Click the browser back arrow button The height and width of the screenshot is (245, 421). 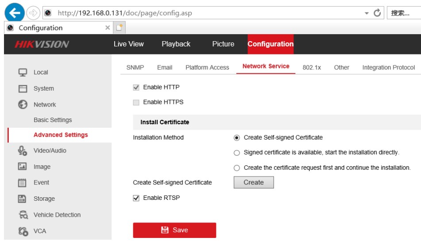[15, 13]
